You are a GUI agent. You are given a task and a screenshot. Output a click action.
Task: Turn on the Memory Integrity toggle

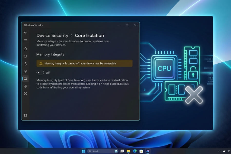[x=40, y=72]
